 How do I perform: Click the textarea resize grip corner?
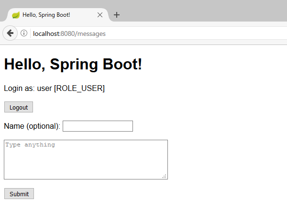coord(164,176)
